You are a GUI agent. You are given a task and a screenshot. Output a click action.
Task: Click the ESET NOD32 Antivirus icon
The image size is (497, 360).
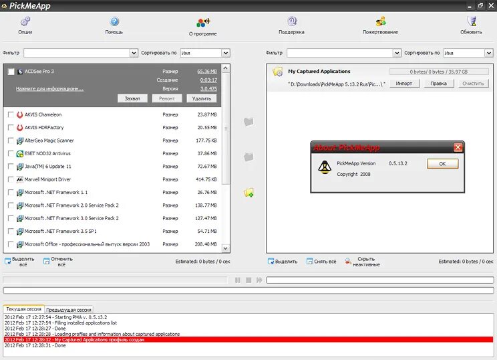point(19,154)
